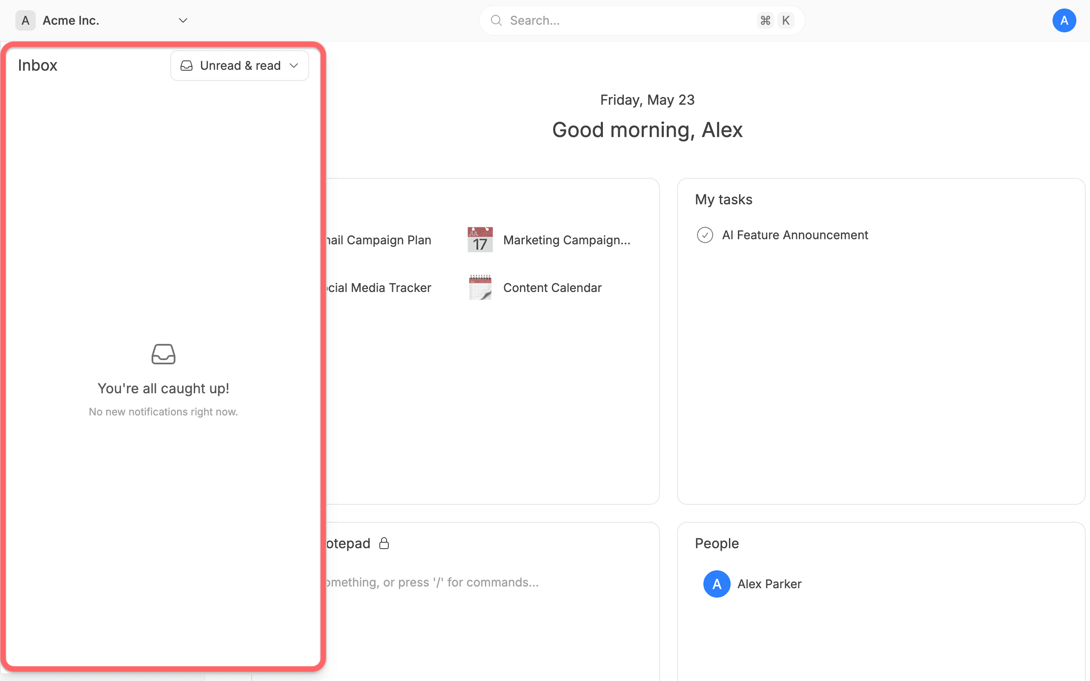Open the user profile avatar menu
The image size is (1090, 681).
[x=1064, y=21]
